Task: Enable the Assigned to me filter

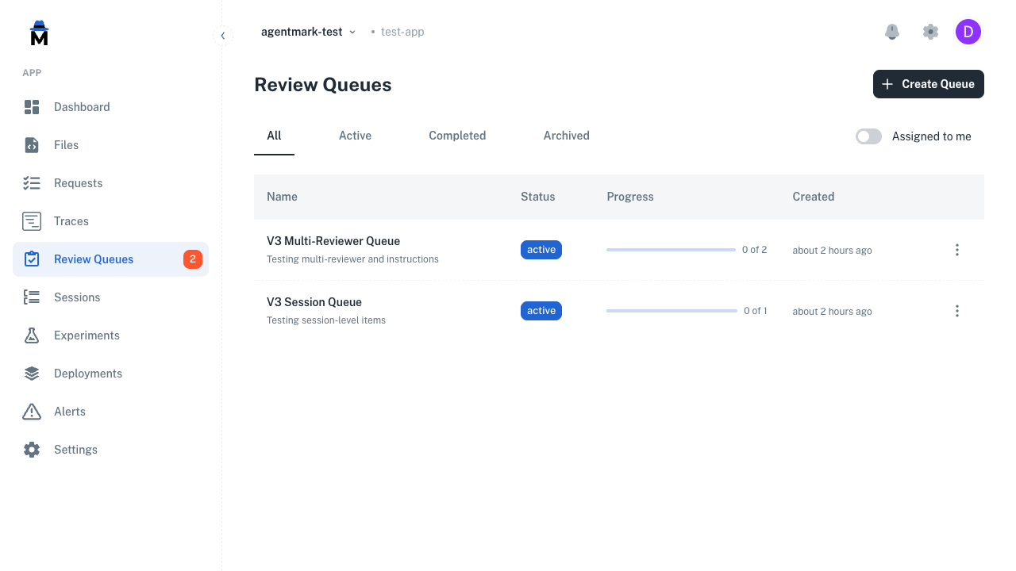Action: pyautogui.click(x=868, y=136)
